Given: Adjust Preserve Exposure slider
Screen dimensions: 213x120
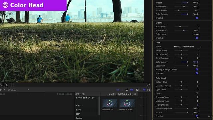Looking at the screenshot, I should 181,109.
